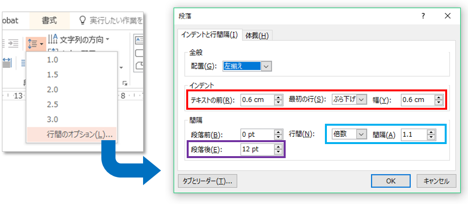Click the distribute text icon in the ribbon
The image size is (468, 204).
coord(7,62)
